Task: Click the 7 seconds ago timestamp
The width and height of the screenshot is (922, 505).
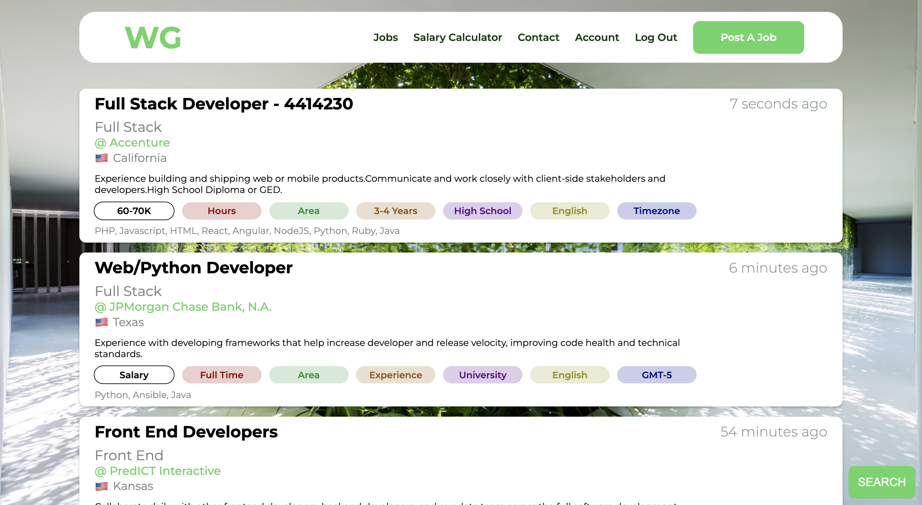Action: 779,104
